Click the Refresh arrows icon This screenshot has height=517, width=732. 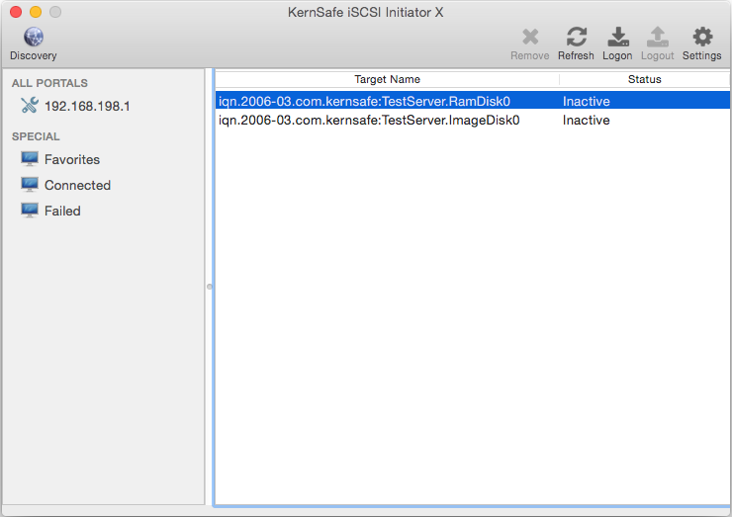click(577, 37)
